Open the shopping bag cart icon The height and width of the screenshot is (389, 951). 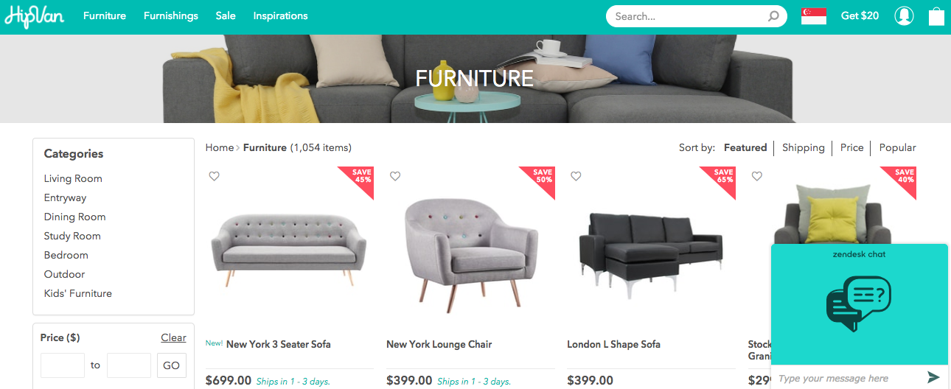pyautogui.click(x=936, y=16)
